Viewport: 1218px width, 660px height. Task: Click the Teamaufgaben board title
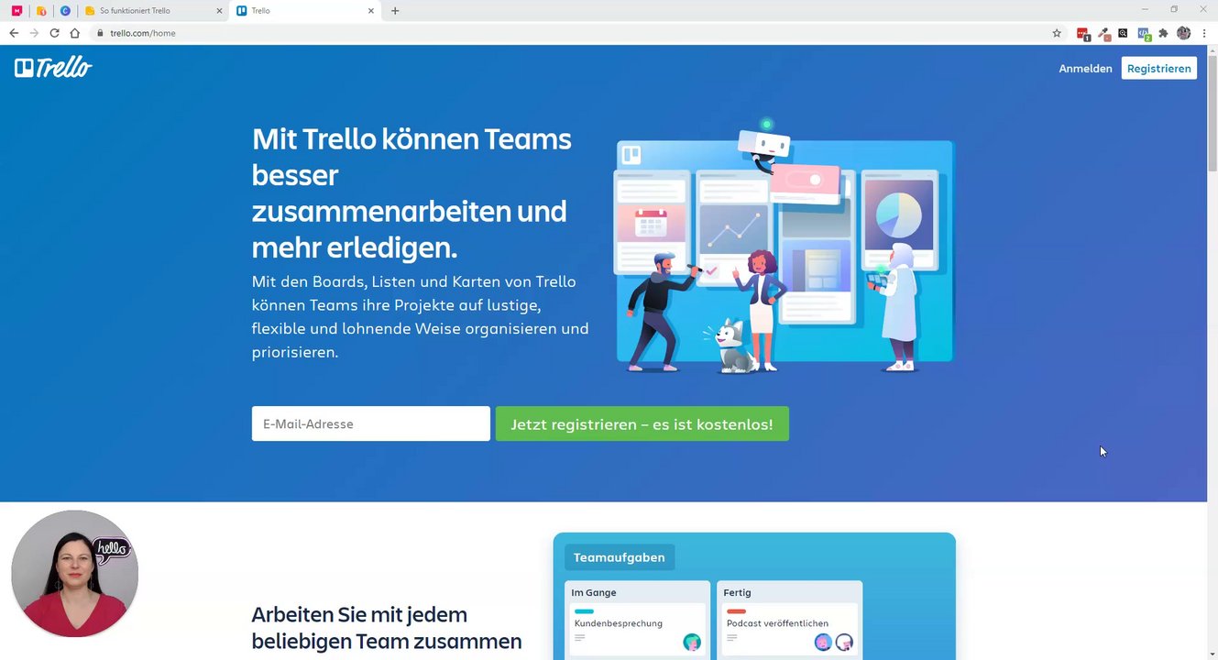coord(620,557)
